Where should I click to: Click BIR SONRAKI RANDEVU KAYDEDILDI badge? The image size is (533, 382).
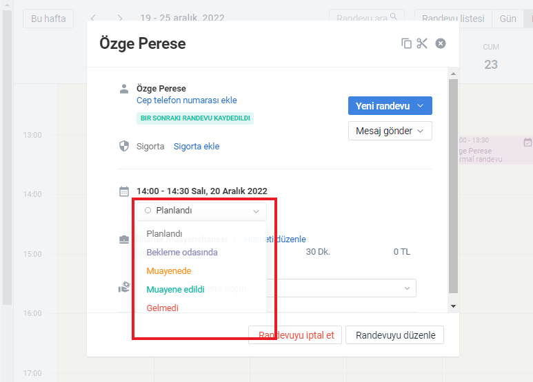pyautogui.click(x=195, y=118)
